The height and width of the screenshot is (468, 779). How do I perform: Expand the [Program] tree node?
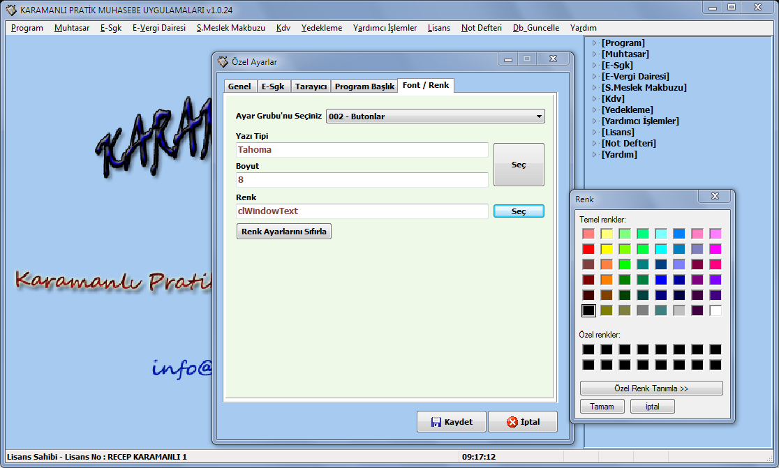[x=595, y=43]
